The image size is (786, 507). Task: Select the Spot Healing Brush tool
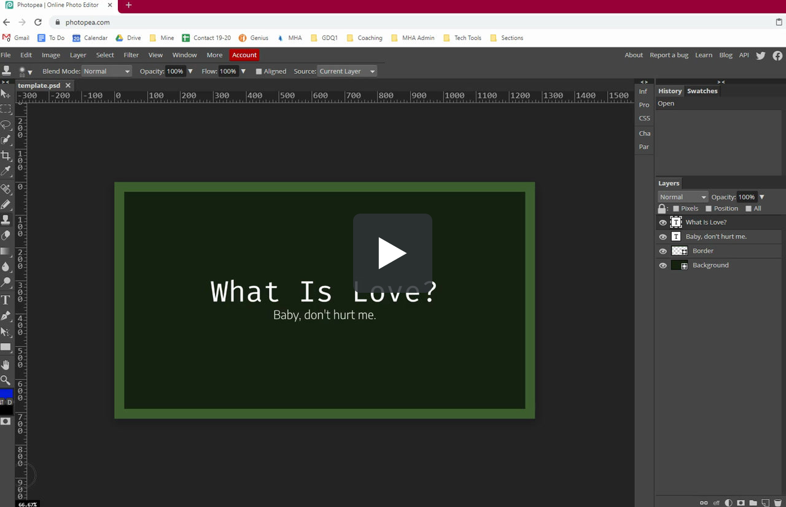[x=6, y=189]
